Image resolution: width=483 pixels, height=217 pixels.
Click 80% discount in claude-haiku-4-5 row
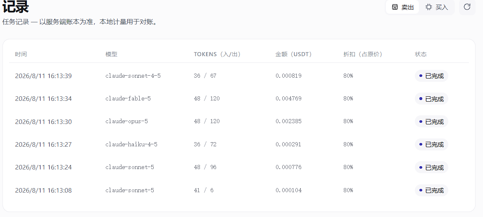click(x=348, y=144)
